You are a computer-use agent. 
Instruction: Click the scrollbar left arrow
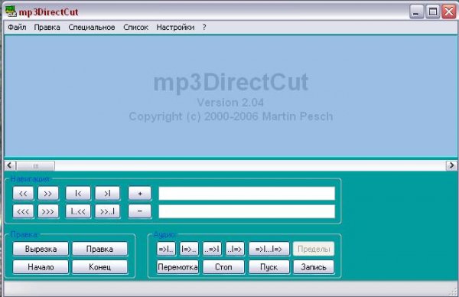click(x=10, y=166)
